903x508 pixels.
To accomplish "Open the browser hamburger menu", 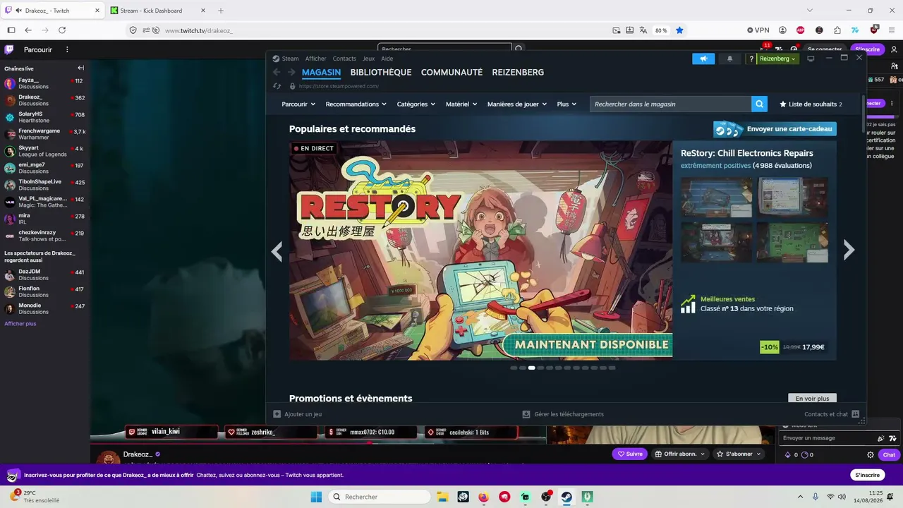I will point(892,30).
